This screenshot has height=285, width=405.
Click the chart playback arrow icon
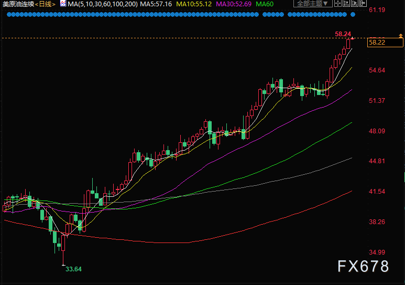pos(355,3)
